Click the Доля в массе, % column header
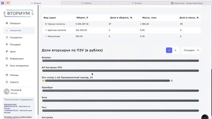This screenshot has height=119, width=212. point(189,18)
